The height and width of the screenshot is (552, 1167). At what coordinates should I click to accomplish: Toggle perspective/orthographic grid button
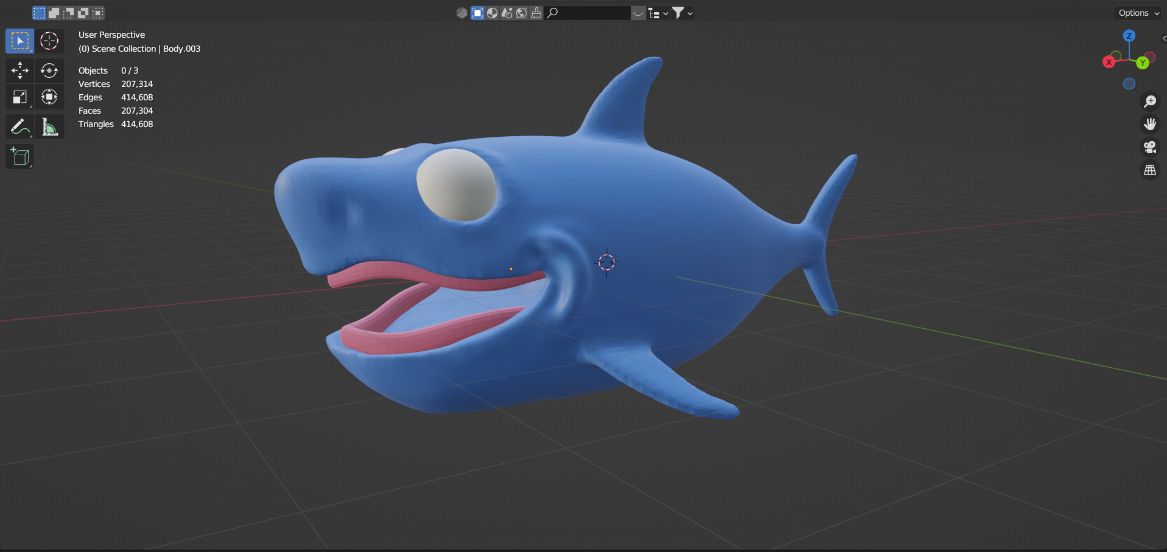pyautogui.click(x=1149, y=170)
